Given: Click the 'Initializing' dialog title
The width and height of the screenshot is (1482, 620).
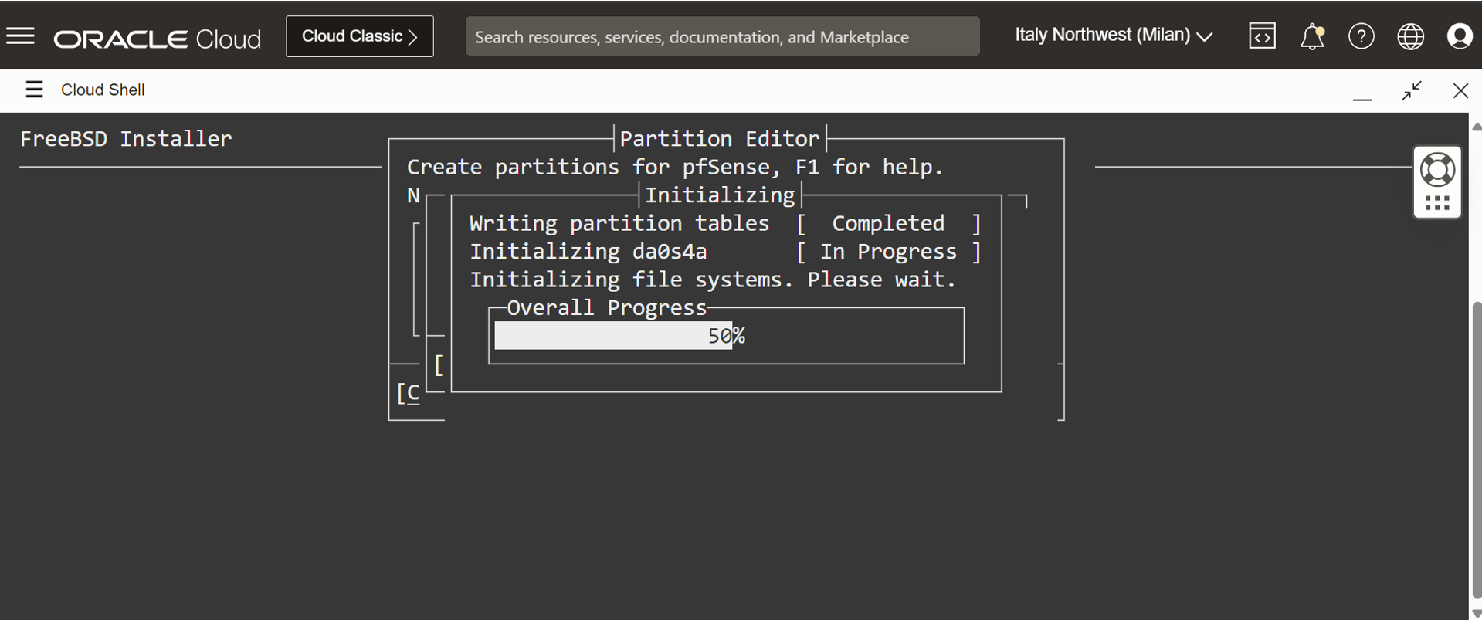Looking at the screenshot, I should pos(720,195).
